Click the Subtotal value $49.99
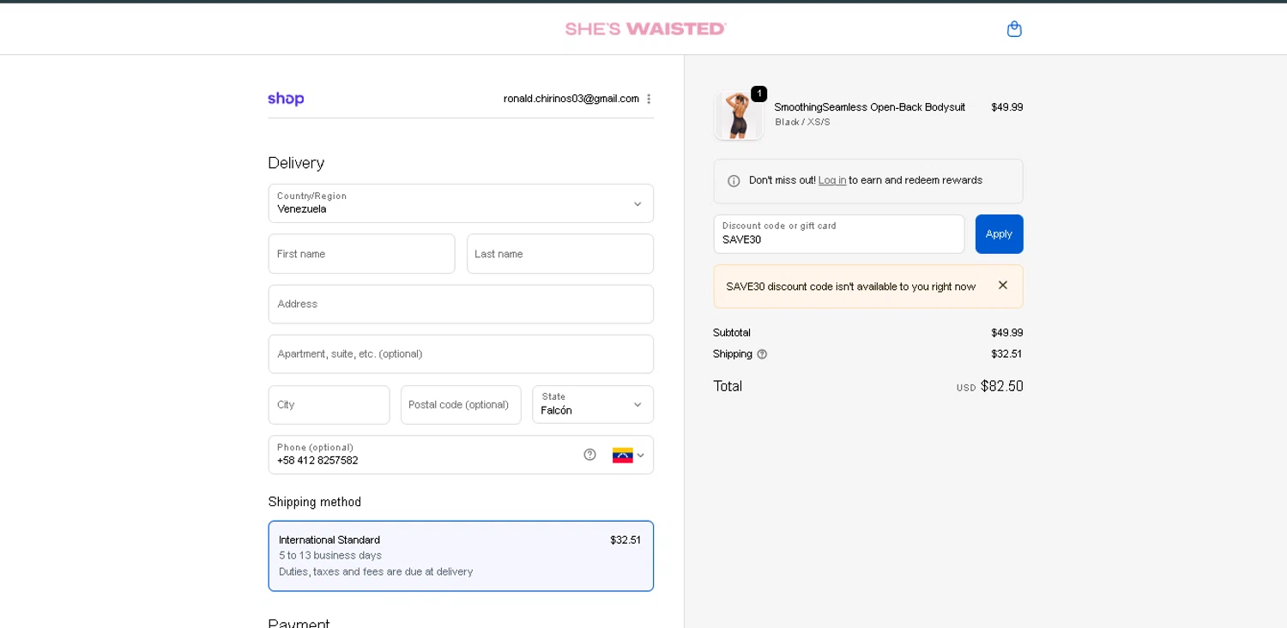This screenshot has width=1287, height=628. 1006,333
